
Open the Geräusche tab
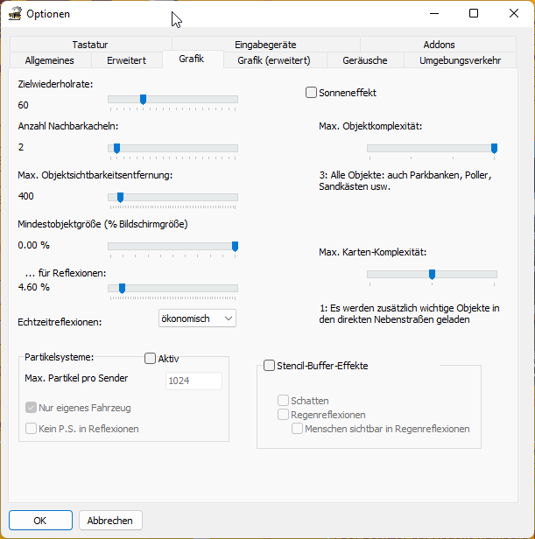(366, 60)
